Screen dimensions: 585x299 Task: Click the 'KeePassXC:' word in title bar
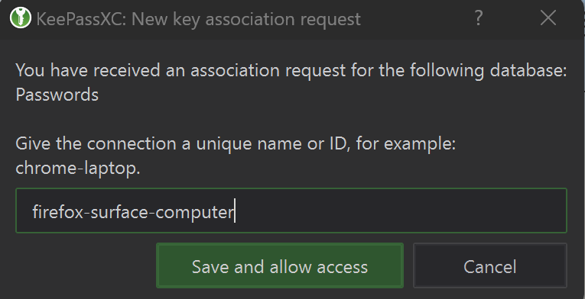(82, 19)
